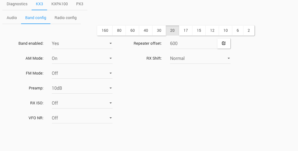Expand the Preamp dropdown showing 10dB

tap(82, 88)
